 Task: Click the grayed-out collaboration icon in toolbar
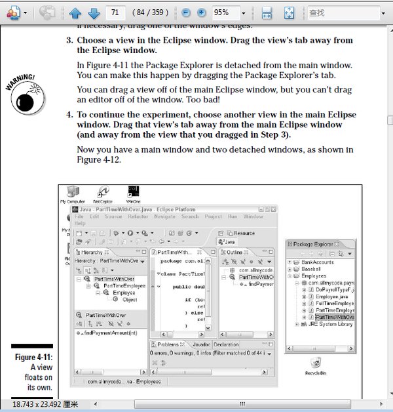click(47, 12)
